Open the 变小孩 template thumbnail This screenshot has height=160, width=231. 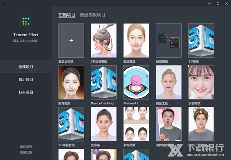coord(104,124)
